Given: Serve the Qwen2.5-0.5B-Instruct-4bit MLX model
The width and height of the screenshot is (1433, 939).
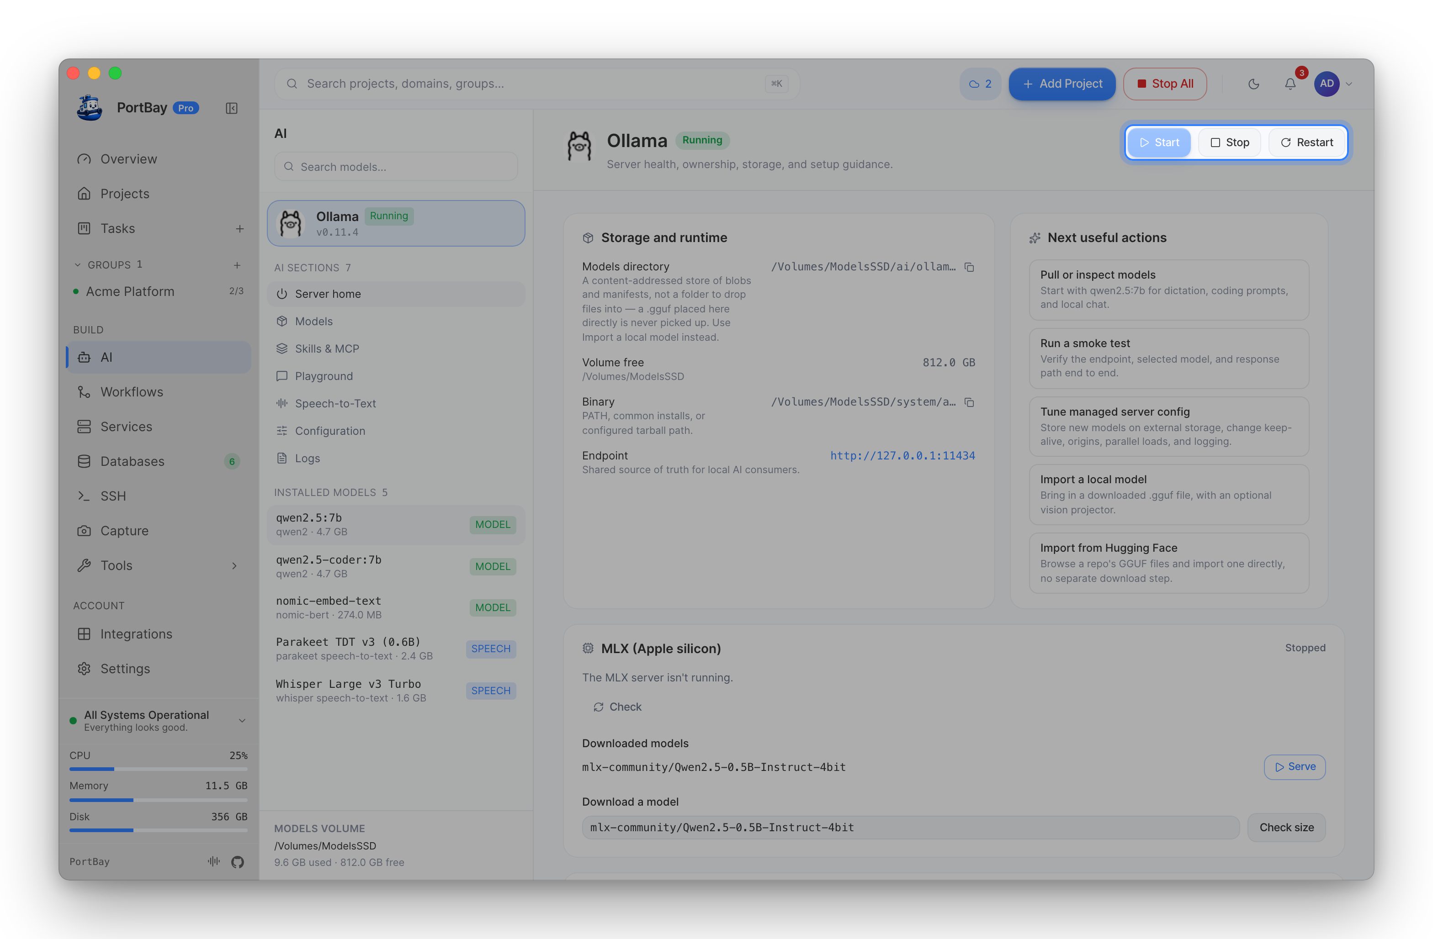Looking at the screenshot, I should click(x=1295, y=767).
